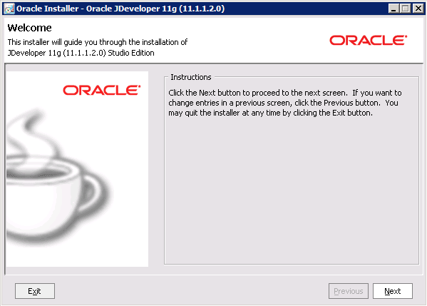Click the installer icon in title bar
This screenshot has width=427, height=306.
pos(9,9)
